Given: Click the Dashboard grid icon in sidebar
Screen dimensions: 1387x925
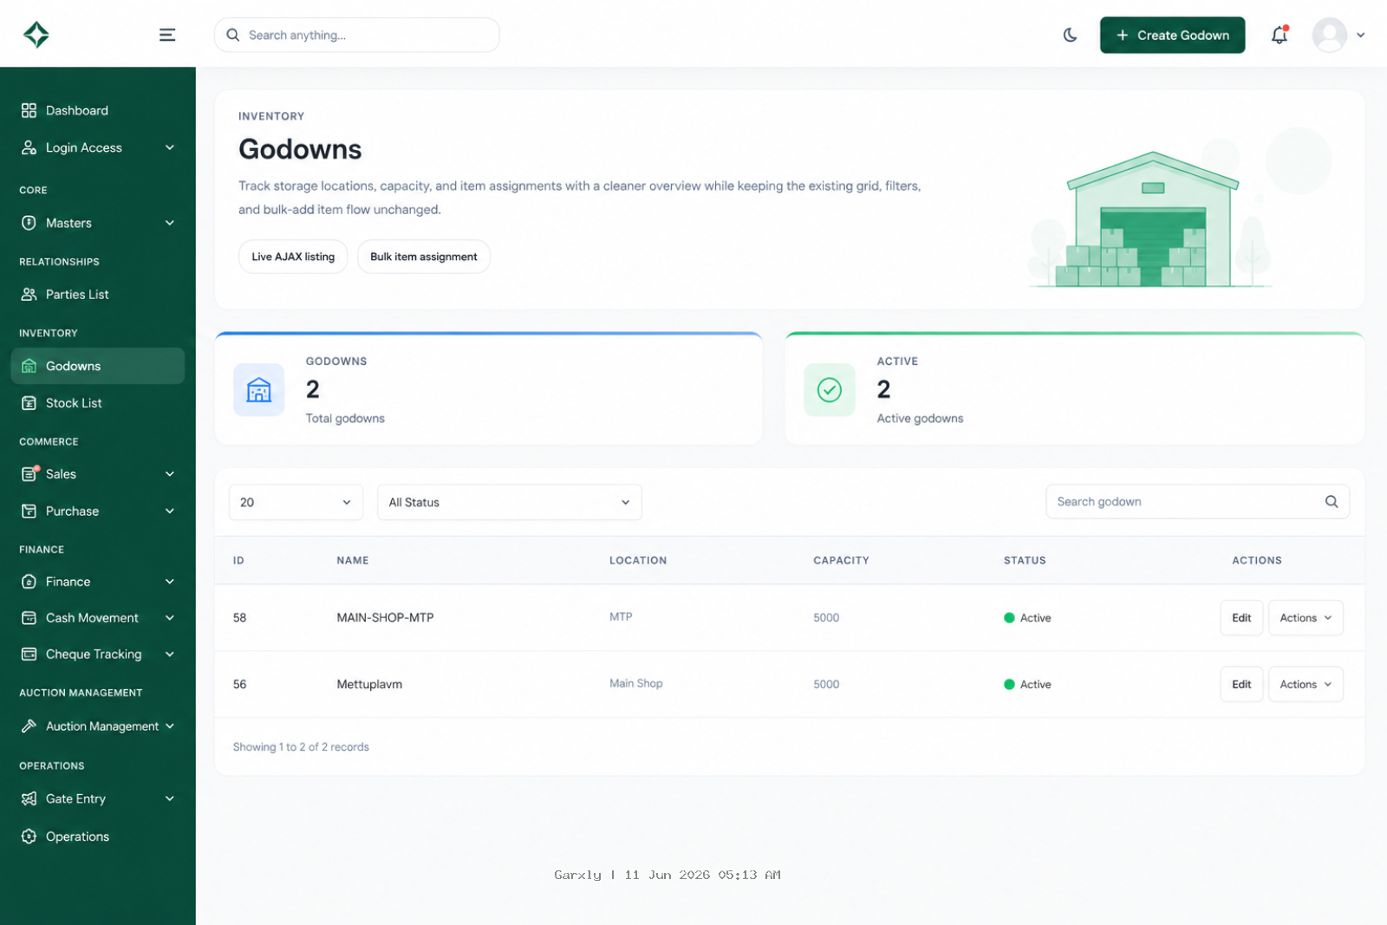Looking at the screenshot, I should coord(29,110).
